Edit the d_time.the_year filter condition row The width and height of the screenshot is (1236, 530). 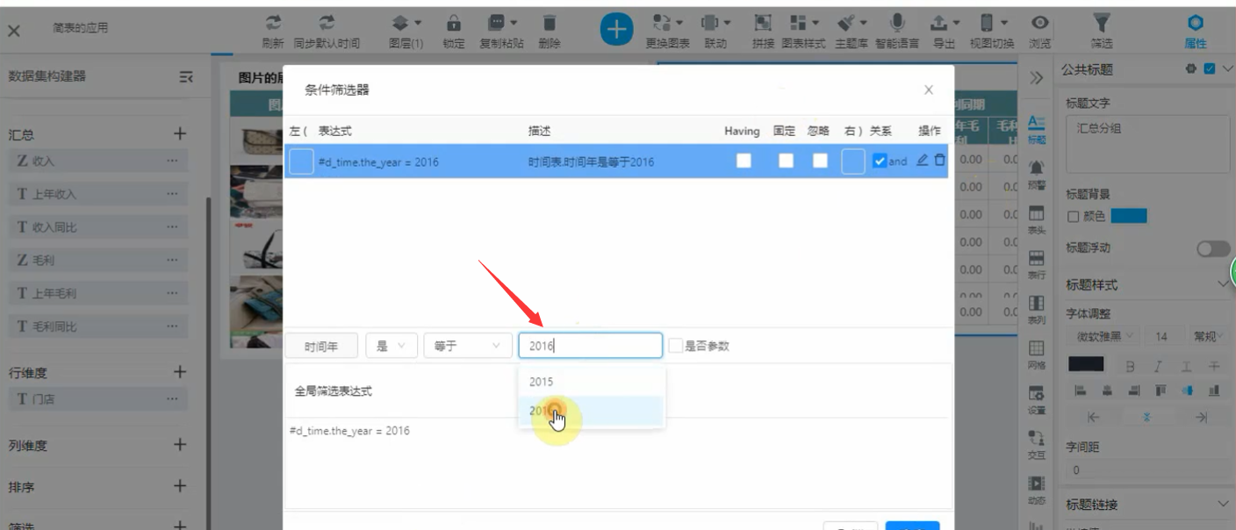click(922, 161)
